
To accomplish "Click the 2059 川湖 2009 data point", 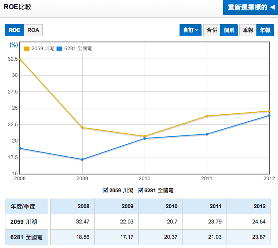I will [82, 128].
